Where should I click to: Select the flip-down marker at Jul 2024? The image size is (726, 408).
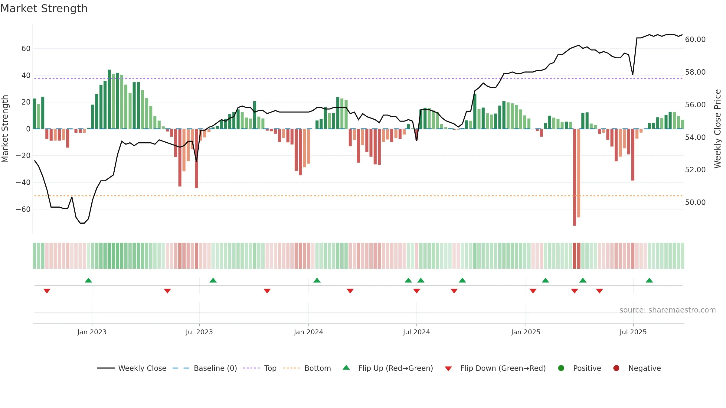coord(417,291)
